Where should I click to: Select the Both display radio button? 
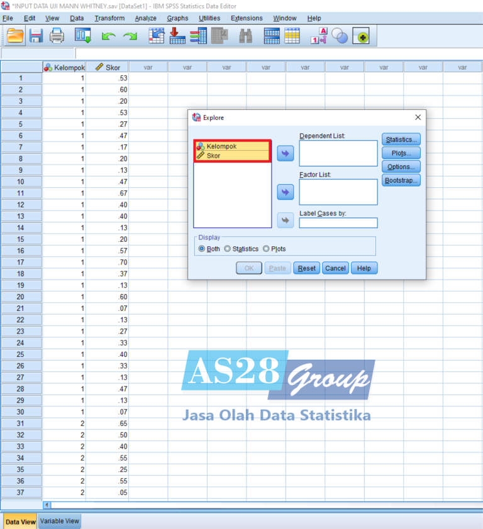202,249
